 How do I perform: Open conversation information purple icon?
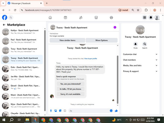[x=115, y=27]
